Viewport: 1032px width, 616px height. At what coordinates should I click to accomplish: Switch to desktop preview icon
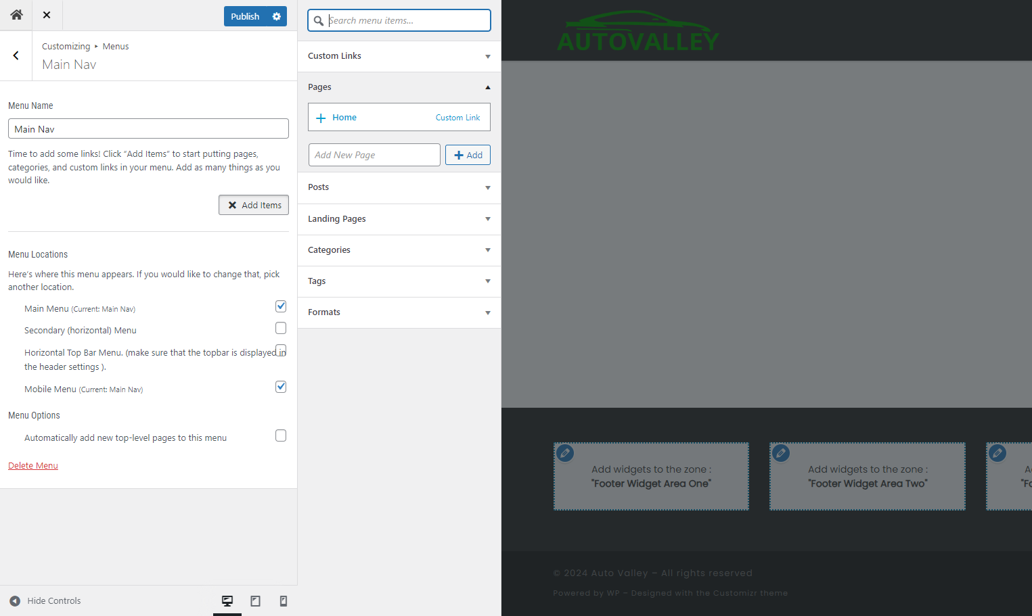coord(227,600)
